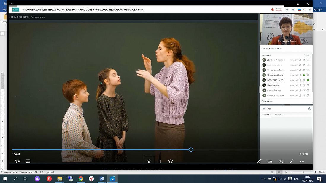Click the exit webinar door icon
Viewport: 326px width, 183px height.
pyautogui.click(x=310, y=9)
